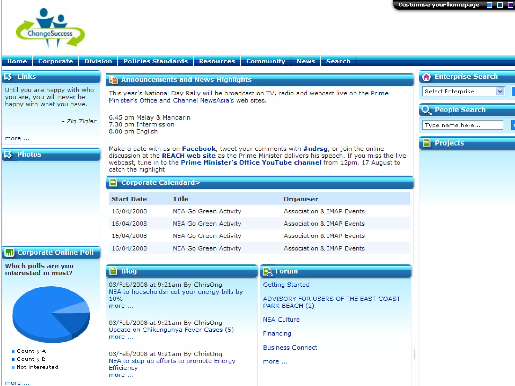Open the Community menu item
Image resolution: width=515 pixels, height=386 pixels.
pyautogui.click(x=266, y=61)
